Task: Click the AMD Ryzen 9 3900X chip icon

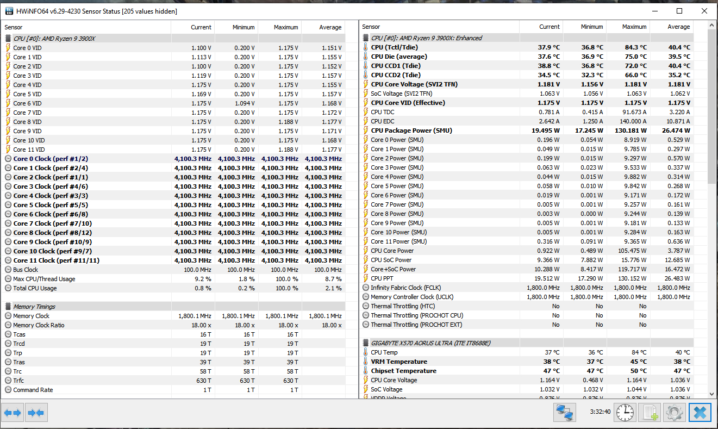Action: click(8, 39)
